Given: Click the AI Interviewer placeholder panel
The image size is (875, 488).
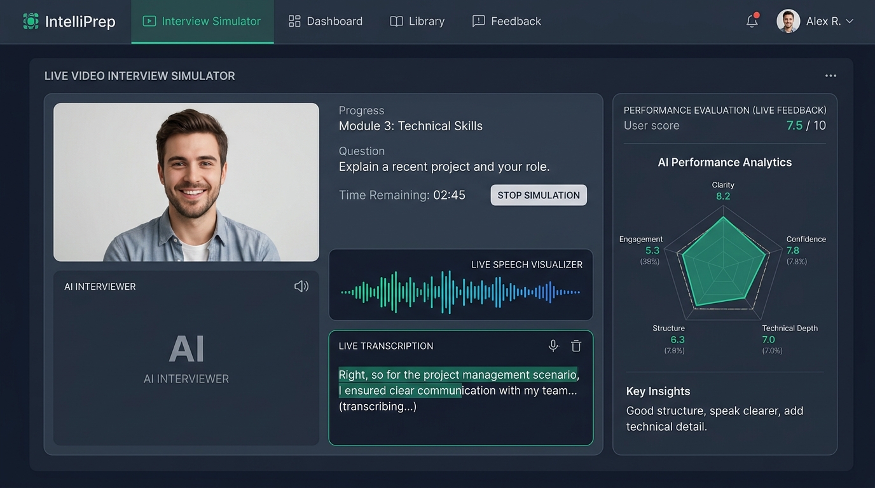Looking at the screenshot, I should coord(186,358).
